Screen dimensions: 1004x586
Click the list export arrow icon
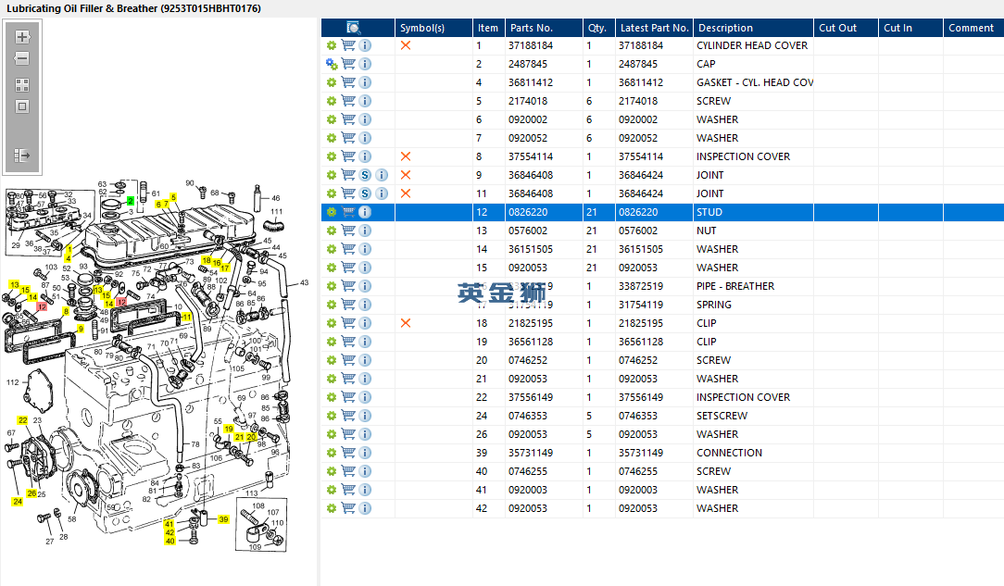click(22, 156)
